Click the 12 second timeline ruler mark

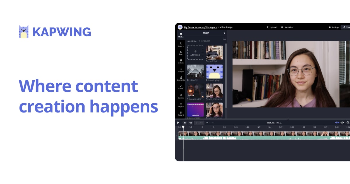pos(225,127)
